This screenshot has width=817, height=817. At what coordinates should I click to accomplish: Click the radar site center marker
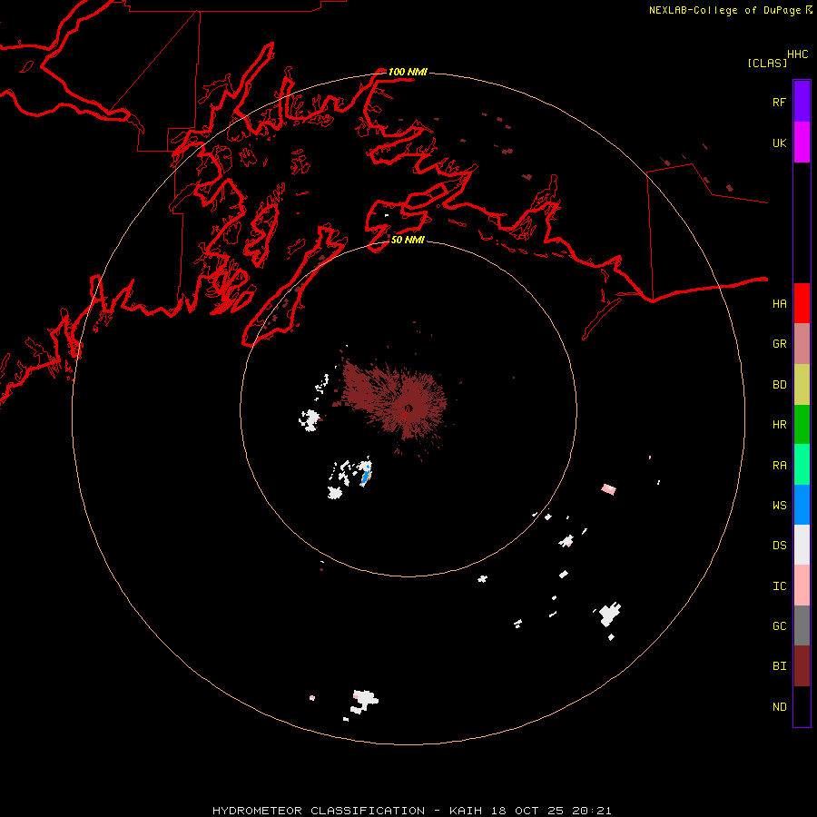coord(408,408)
